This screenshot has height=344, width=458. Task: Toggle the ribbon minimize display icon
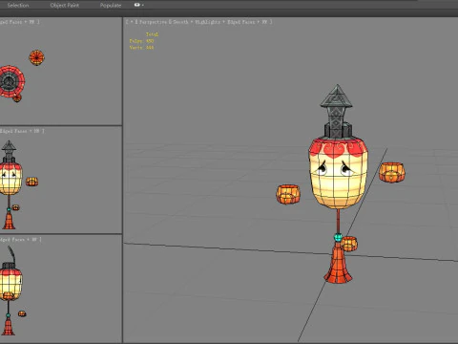pyautogui.click(x=138, y=5)
